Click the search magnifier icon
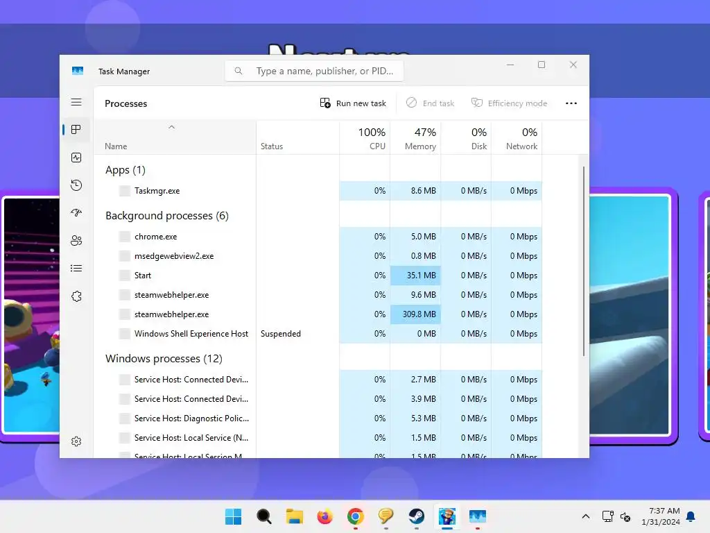 click(x=239, y=71)
